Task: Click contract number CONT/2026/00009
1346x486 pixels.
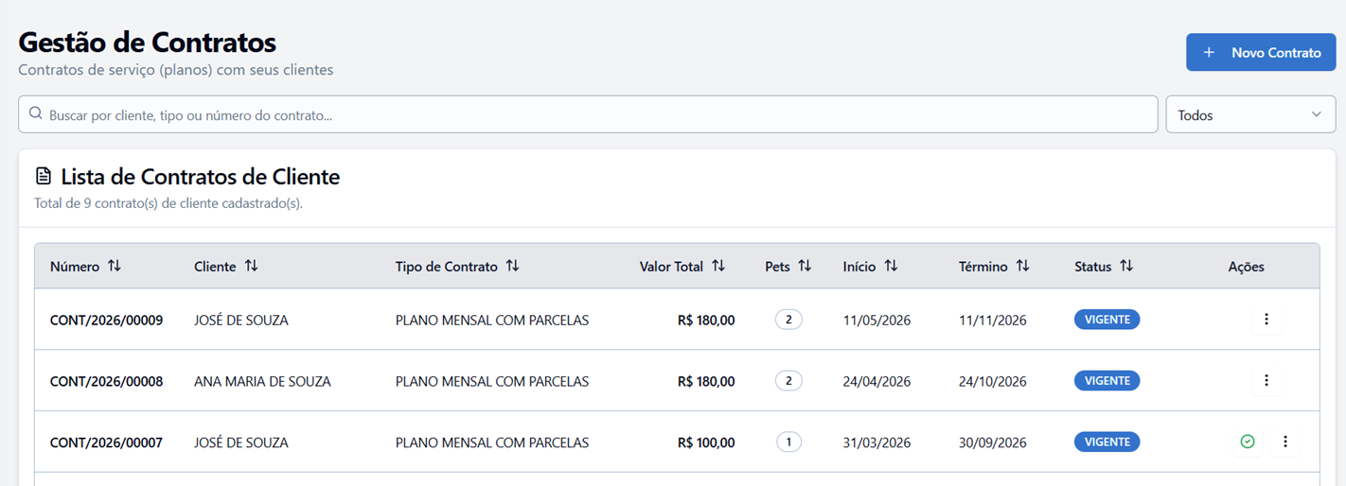Action: pos(106,321)
